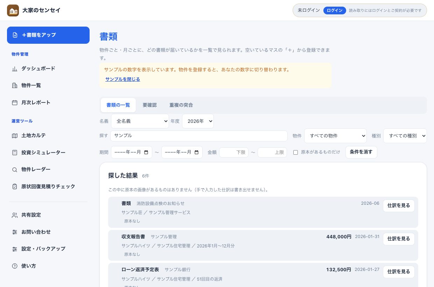Focus the 探す search field containing サンプル
The height and width of the screenshot is (287, 434).
199,136
